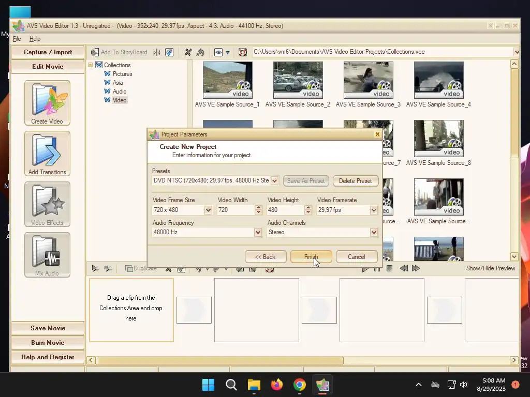Select the Video collection
Viewport: 530px width, 397px height.
coord(120,100)
